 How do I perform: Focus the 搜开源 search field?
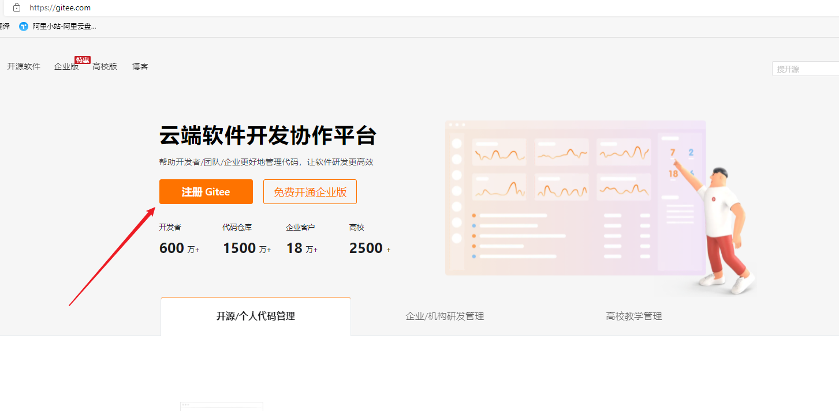pyautogui.click(x=806, y=69)
